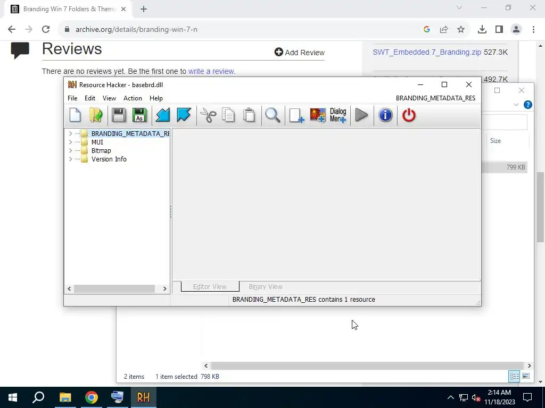This screenshot has height=408, width=545.
Task: Open the Chrome profile avatar
Action: pyautogui.click(x=516, y=29)
